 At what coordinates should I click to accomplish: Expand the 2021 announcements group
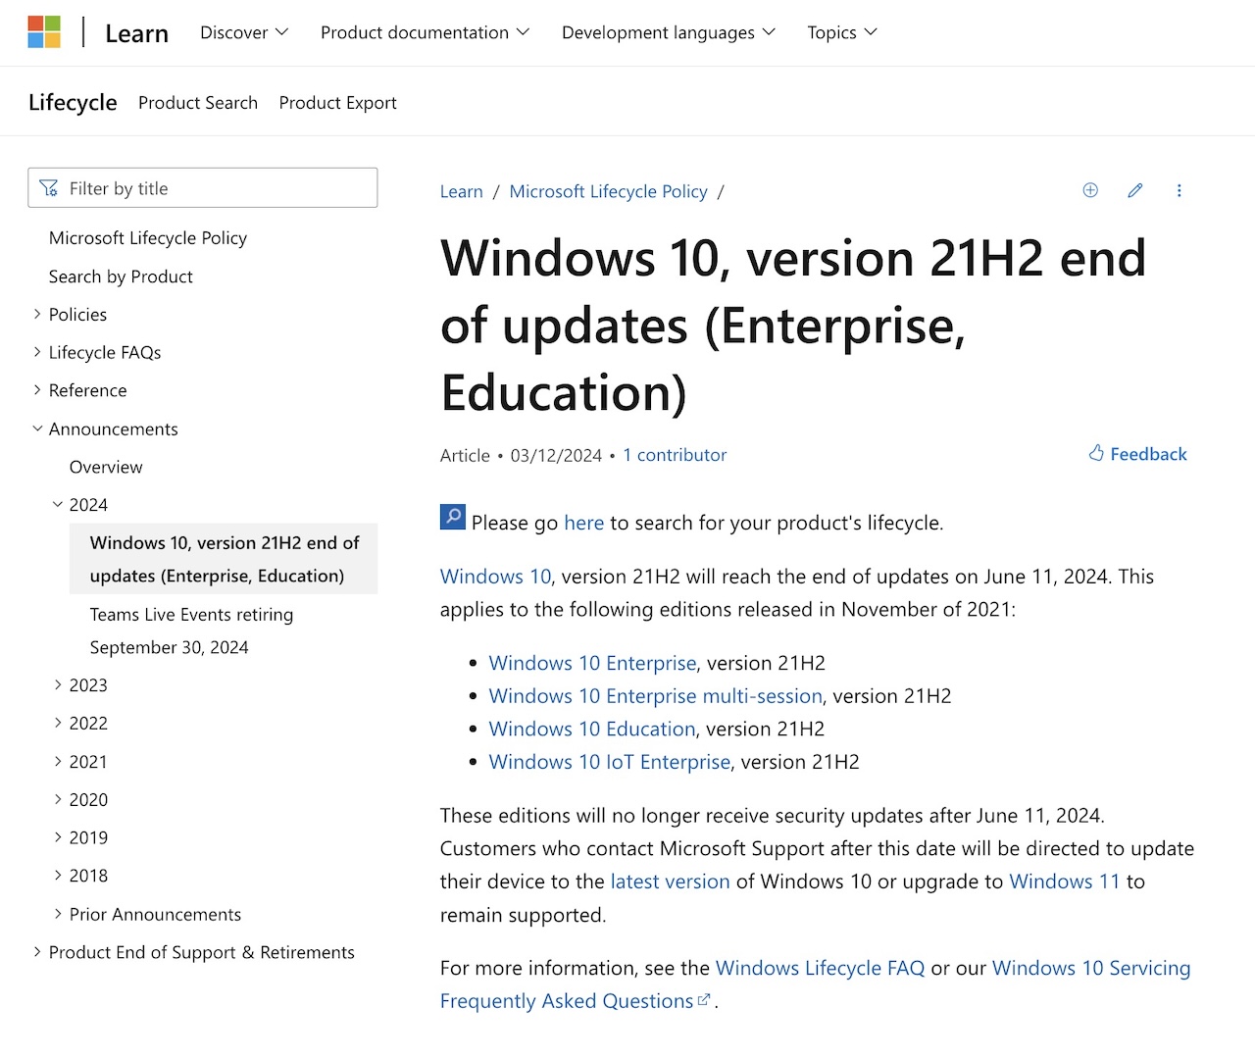click(x=58, y=761)
